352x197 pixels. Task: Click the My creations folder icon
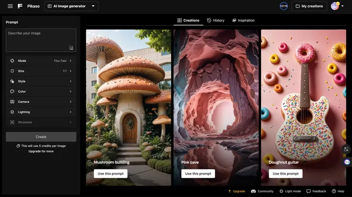297,6
